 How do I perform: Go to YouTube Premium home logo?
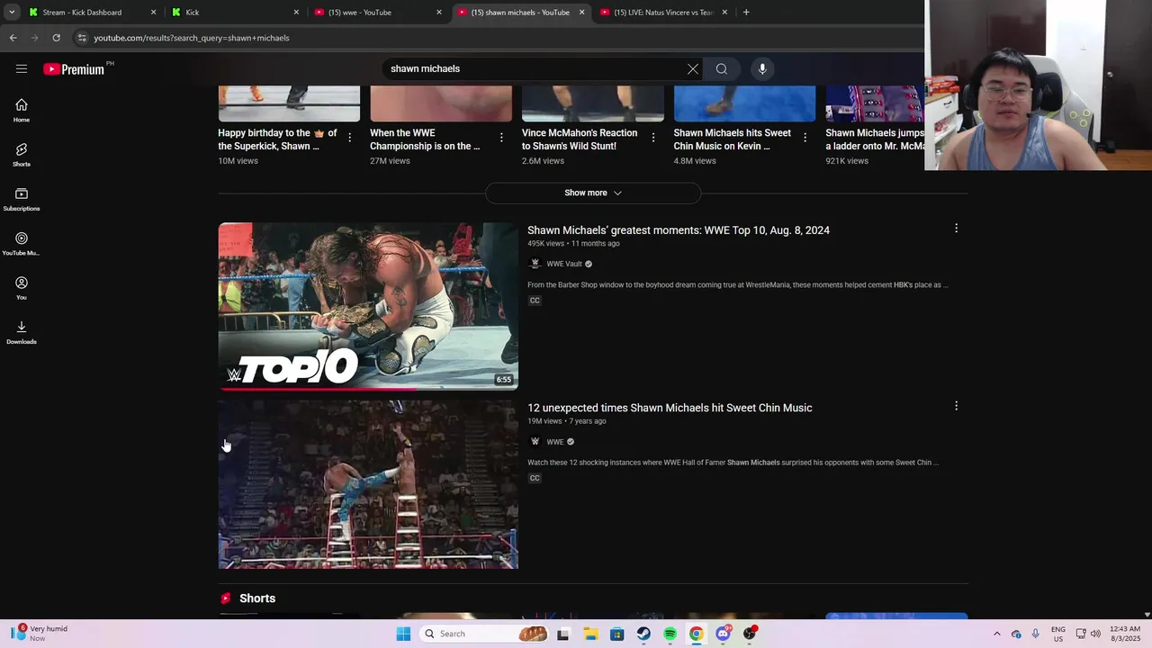click(x=76, y=69)
